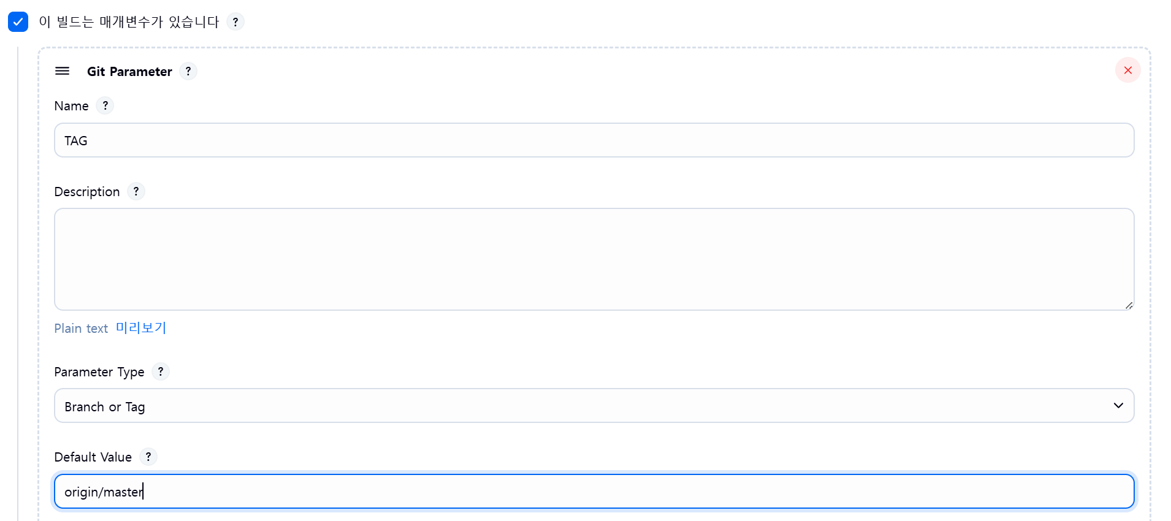This screenshot has width=1171, height=521.
Task: Click the Plain text link
Action: coord(81,329)
